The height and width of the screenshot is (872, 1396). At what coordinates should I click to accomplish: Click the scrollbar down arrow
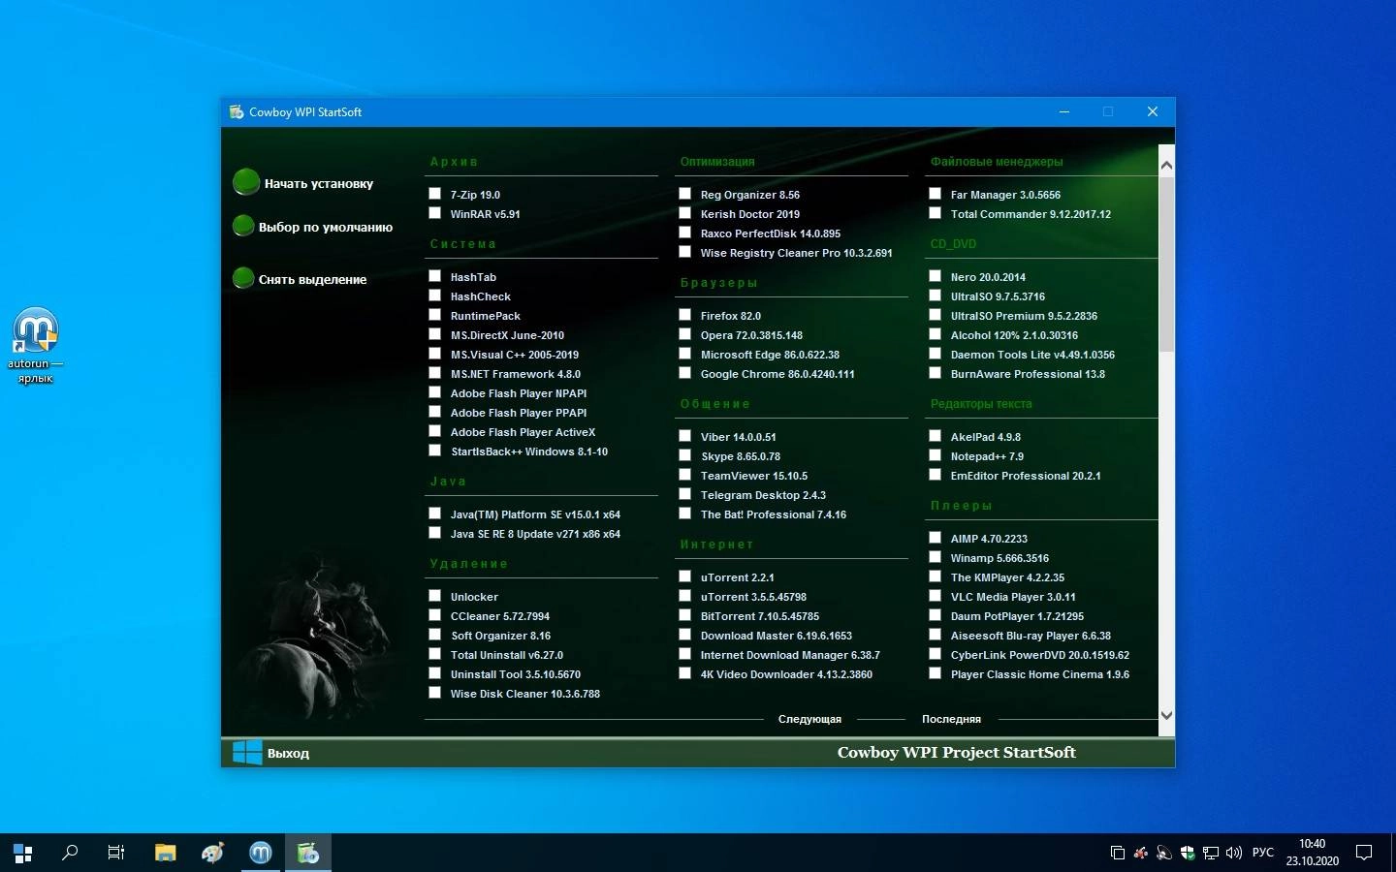[x=1166, y=715]
